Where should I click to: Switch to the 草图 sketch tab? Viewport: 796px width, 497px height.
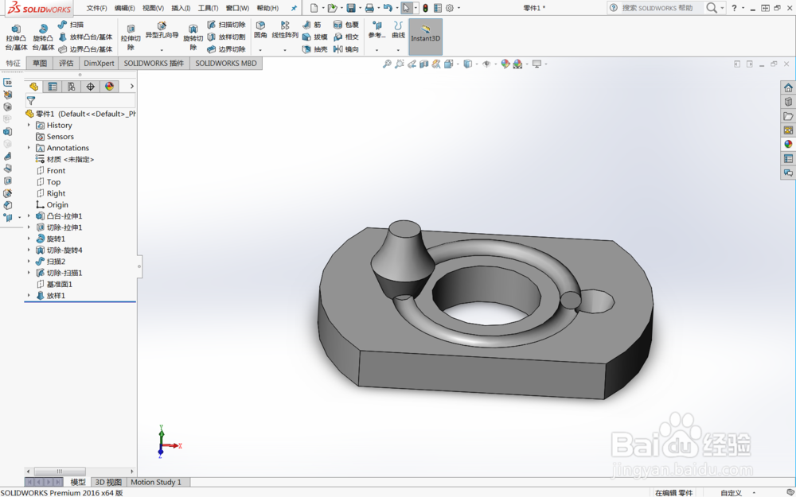pos(40,64)
